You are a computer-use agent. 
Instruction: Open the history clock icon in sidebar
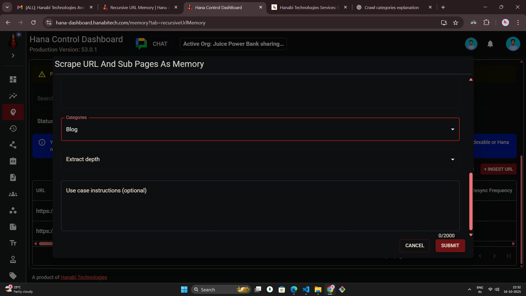click(13, 129)
